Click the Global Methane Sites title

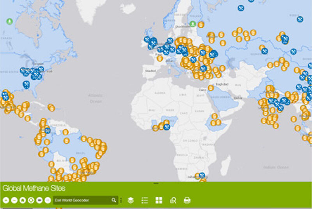(34, 188)
